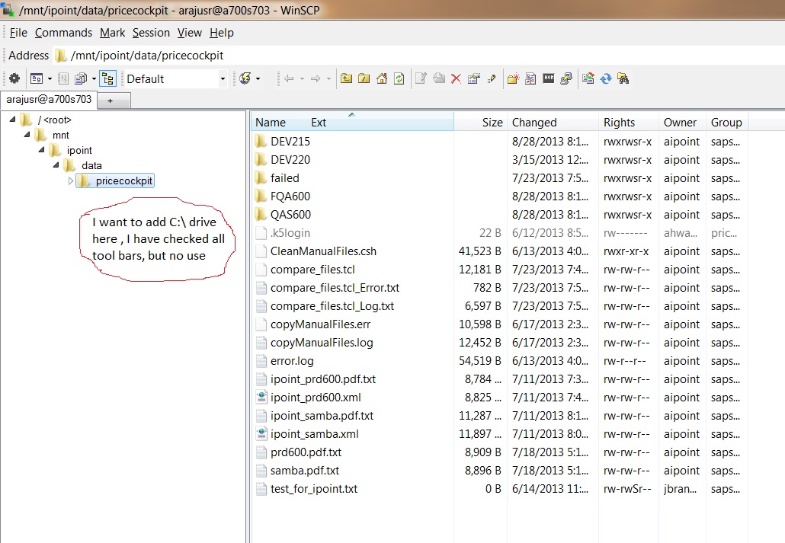Toggle the directory tree panel button

[x=107, y=78]
